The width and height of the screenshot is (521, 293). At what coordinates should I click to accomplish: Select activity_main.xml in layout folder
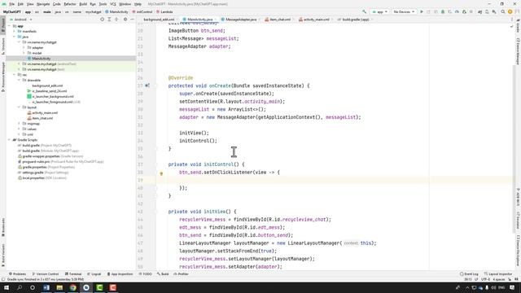[x=45, y=113]
